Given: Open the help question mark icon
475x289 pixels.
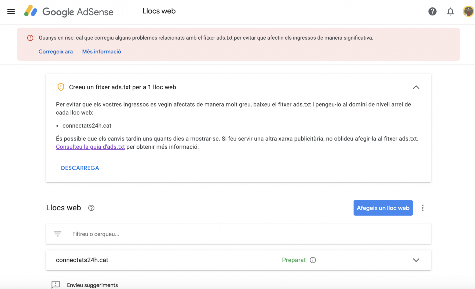Looking at the screenshot, I should [432, 12].
